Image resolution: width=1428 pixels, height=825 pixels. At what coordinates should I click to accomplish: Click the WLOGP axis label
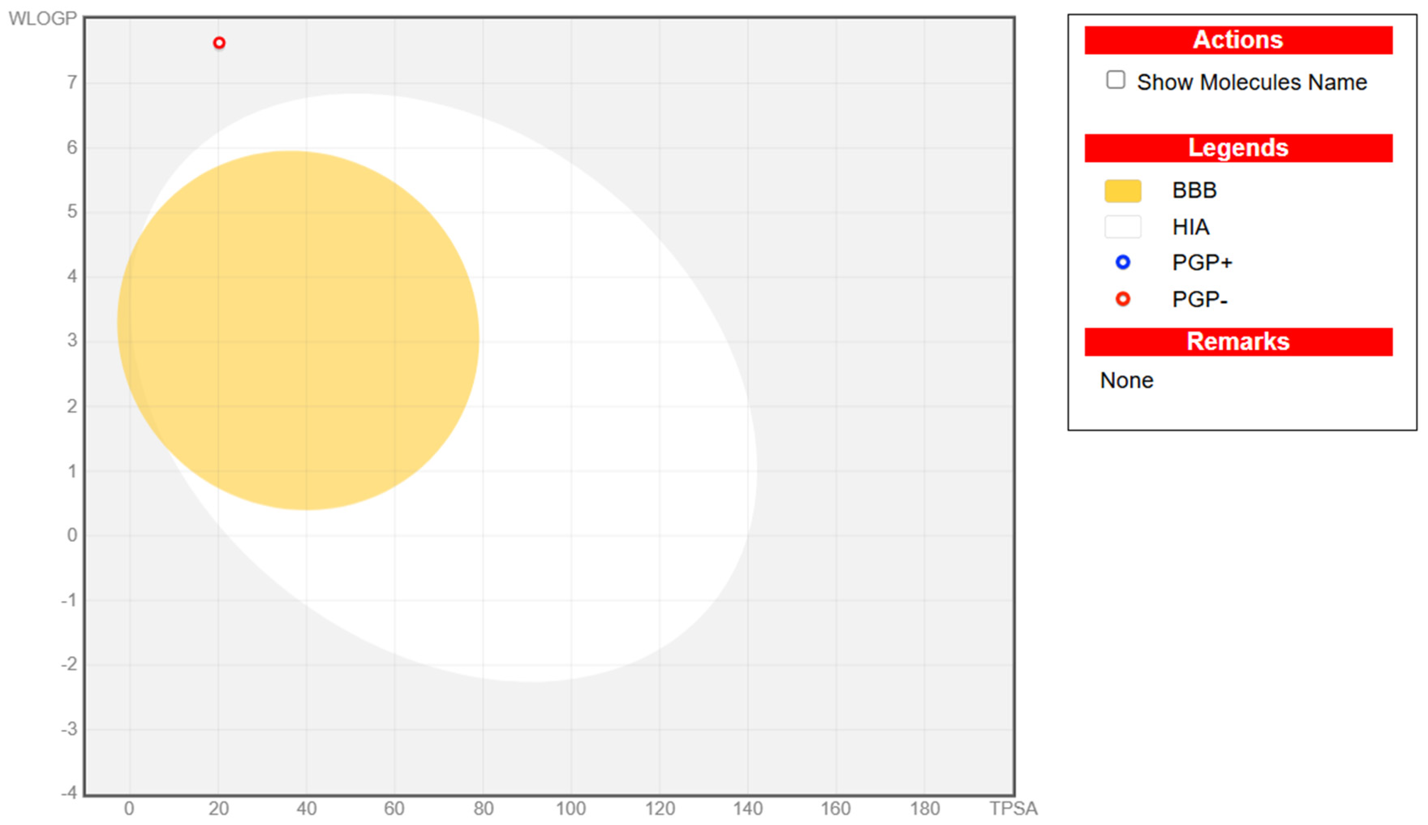pos(43,19)
